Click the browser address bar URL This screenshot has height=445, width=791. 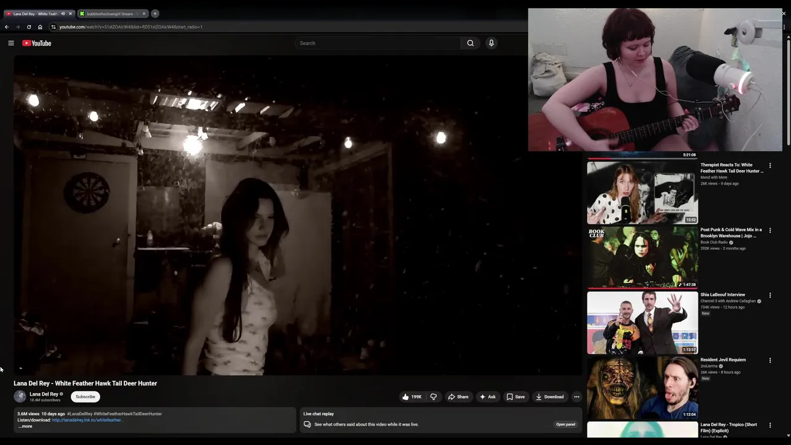click(x=131, y=27)
